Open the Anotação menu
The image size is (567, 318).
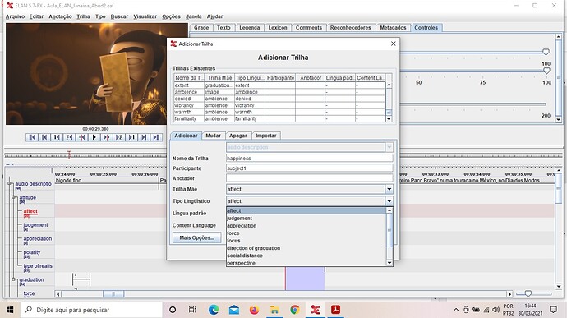[x=60, y=16]
